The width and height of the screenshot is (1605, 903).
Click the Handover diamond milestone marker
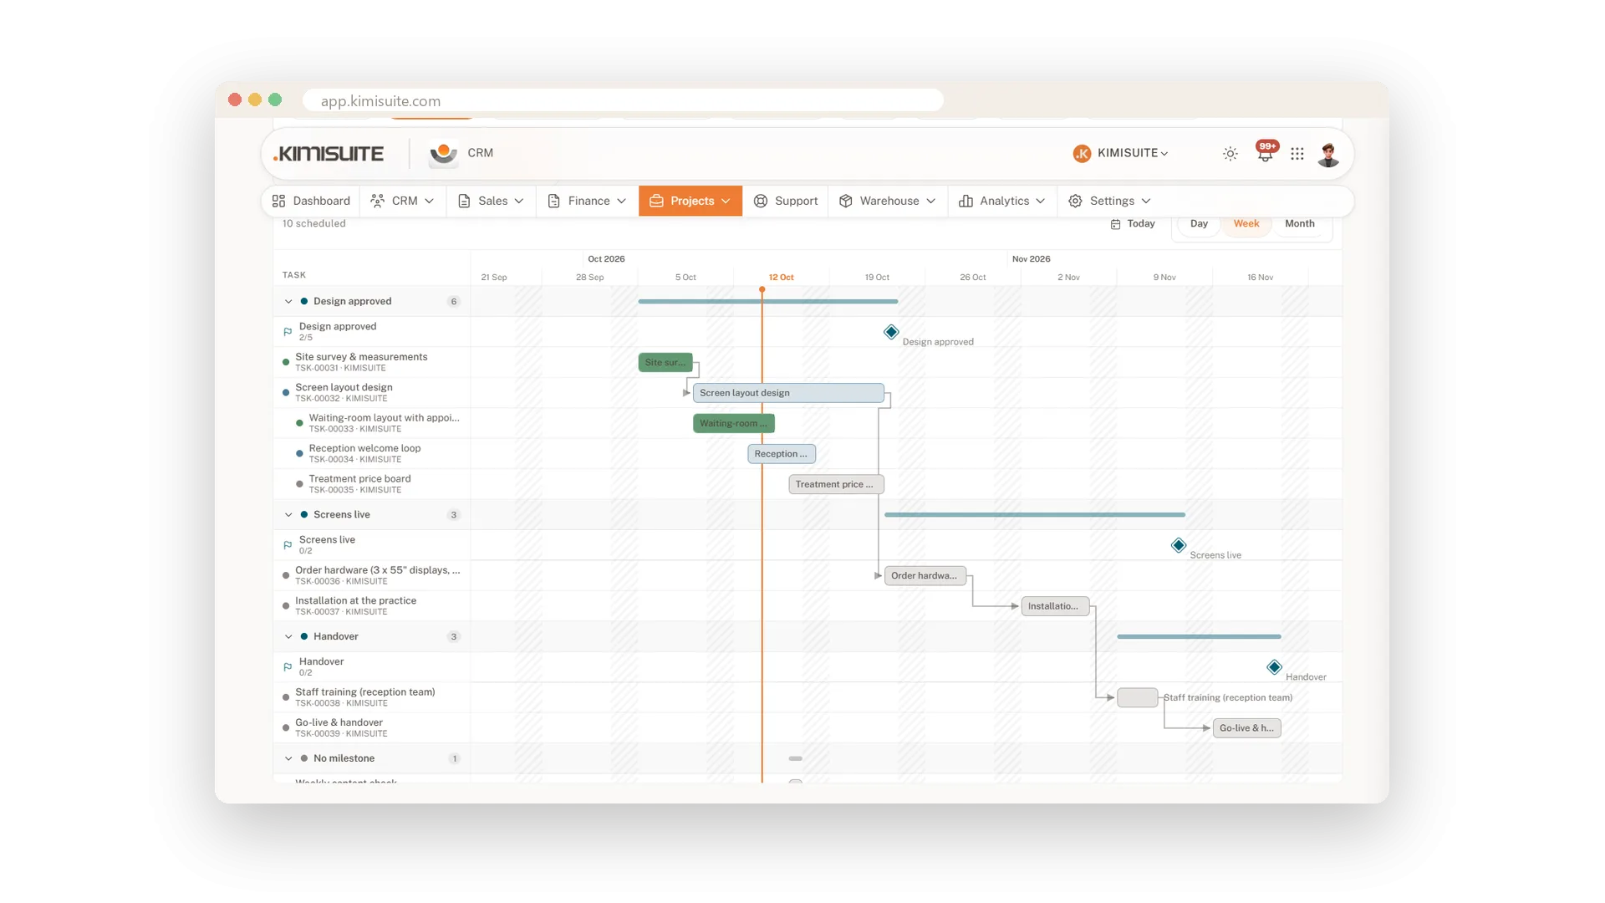(x=1274, y=667)
